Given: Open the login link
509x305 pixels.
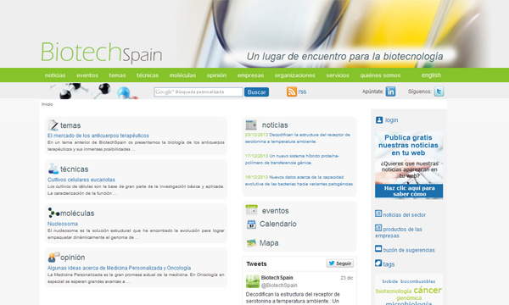Looking at the screenshot, I should (391, 120).
